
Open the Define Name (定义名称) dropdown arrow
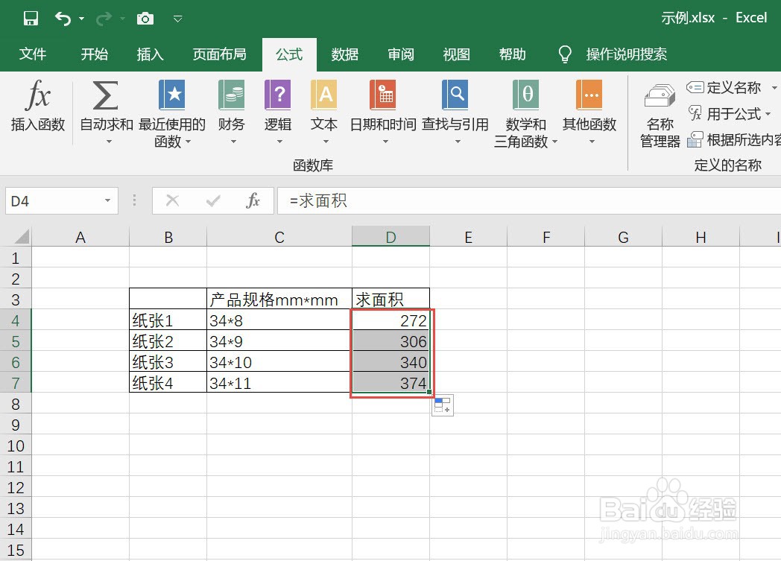tap(775, 87)
